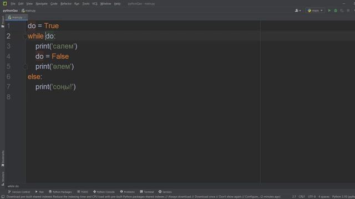This screenshot has height=199, width=355.
Task: Open the Navigate menu
Action: point(42,4)
